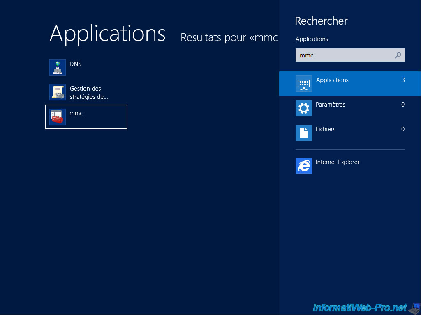Image resolution: width=421 pixels, height=315 pixels.
Task: Click the Applications keyboard-monitor icon
Action: (304, 84)
